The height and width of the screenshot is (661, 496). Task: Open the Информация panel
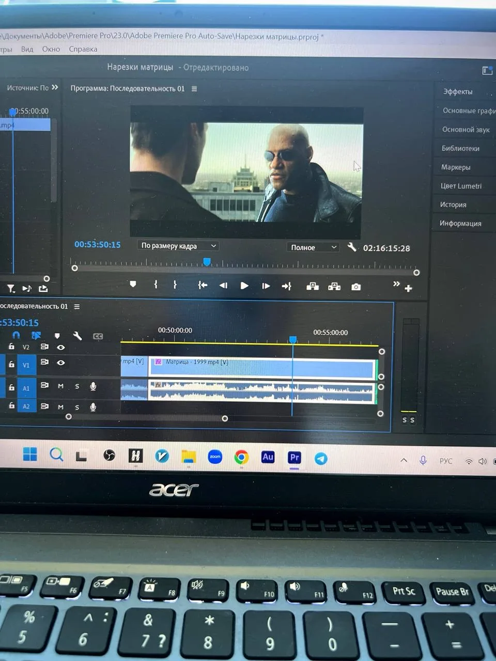pos(460,223)
